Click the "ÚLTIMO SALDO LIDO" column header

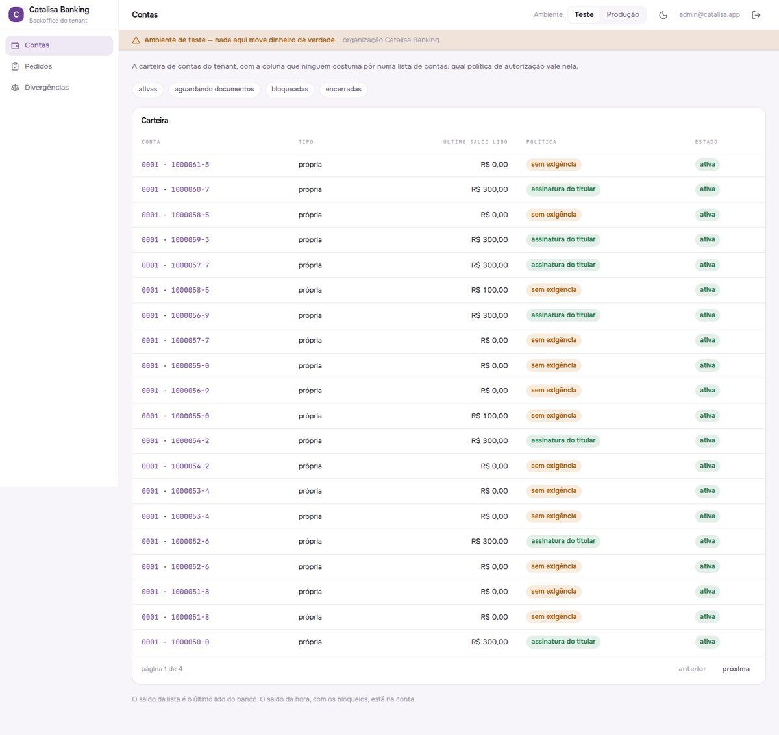pyautogui.click(x=475, y=142)
